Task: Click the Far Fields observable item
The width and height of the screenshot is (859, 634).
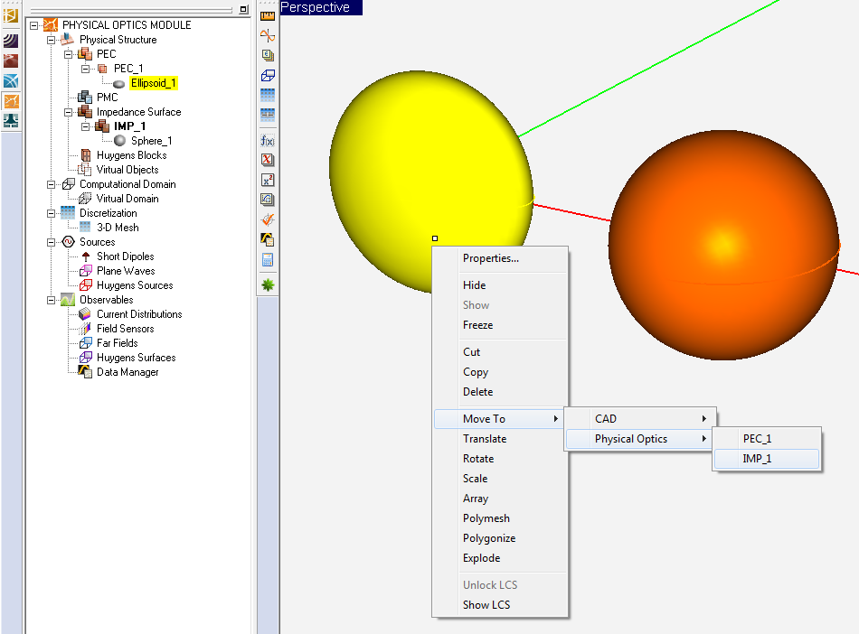Action: pos(118,343)
